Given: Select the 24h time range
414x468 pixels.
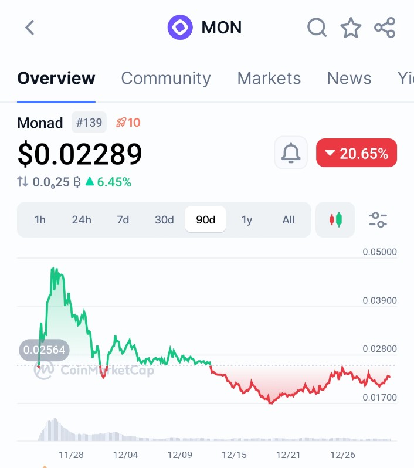Looking at the screenshot, I should (x=82, y=220).
